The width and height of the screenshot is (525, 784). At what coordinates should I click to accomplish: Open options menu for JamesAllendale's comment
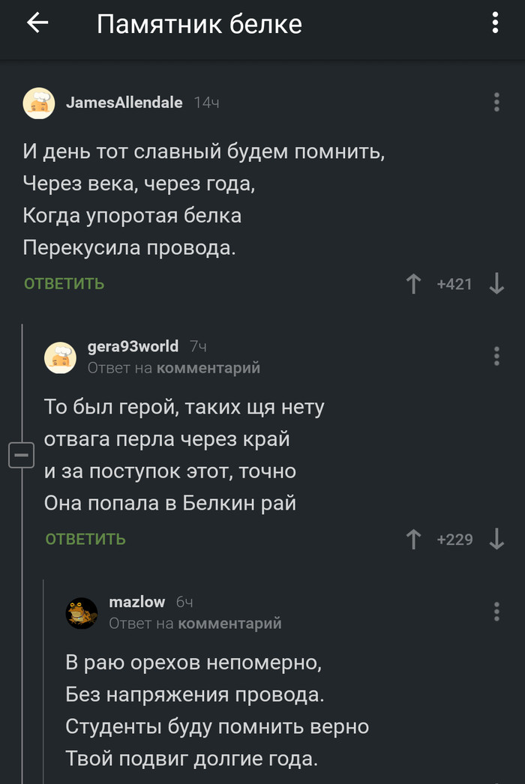click(496, 103)
